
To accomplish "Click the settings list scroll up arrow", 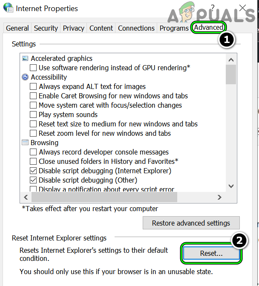I will coord(231,60).
